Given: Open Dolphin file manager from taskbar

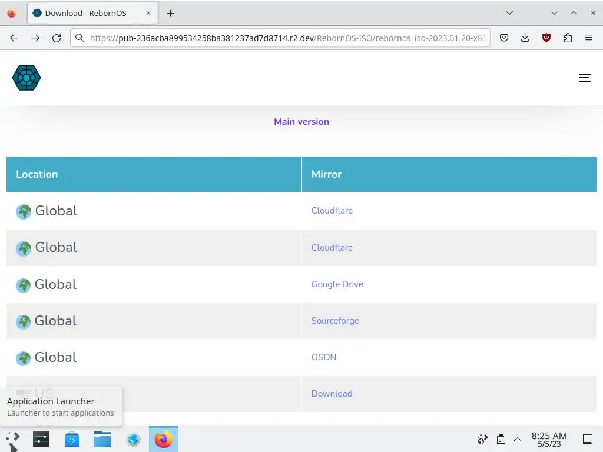Looking at the screenshot, I should pyautogui.click(x=102, y=439).
